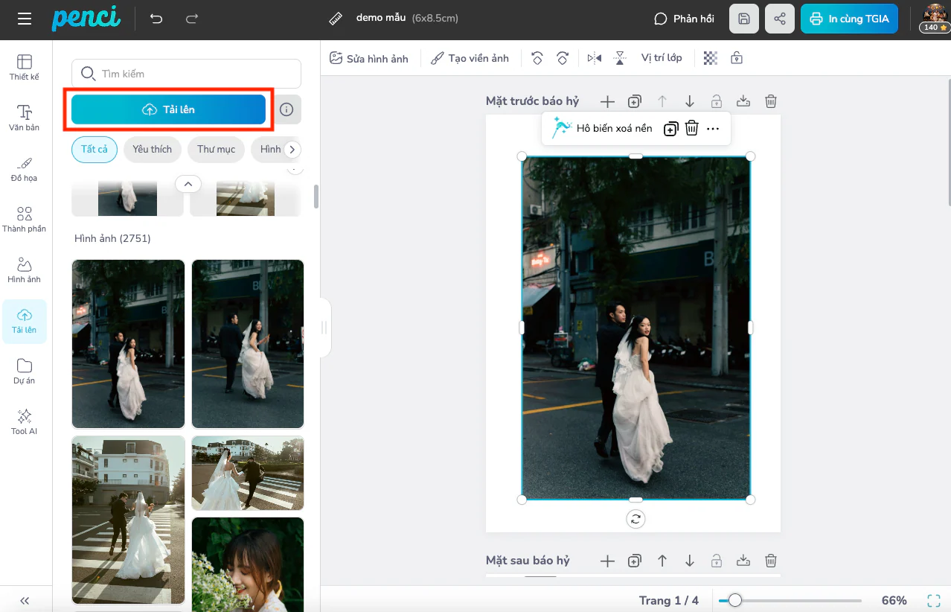Viewport: 951px width, 612px height.
Task: Select the Yêu thích filter tab
Action: [152, 150]
